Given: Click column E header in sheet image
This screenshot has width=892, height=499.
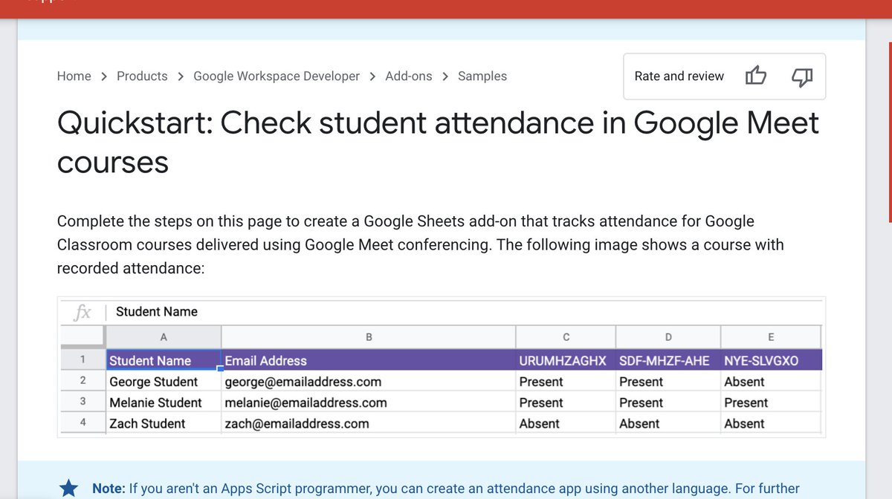Looking at the screenshot, I should (771, 337).
